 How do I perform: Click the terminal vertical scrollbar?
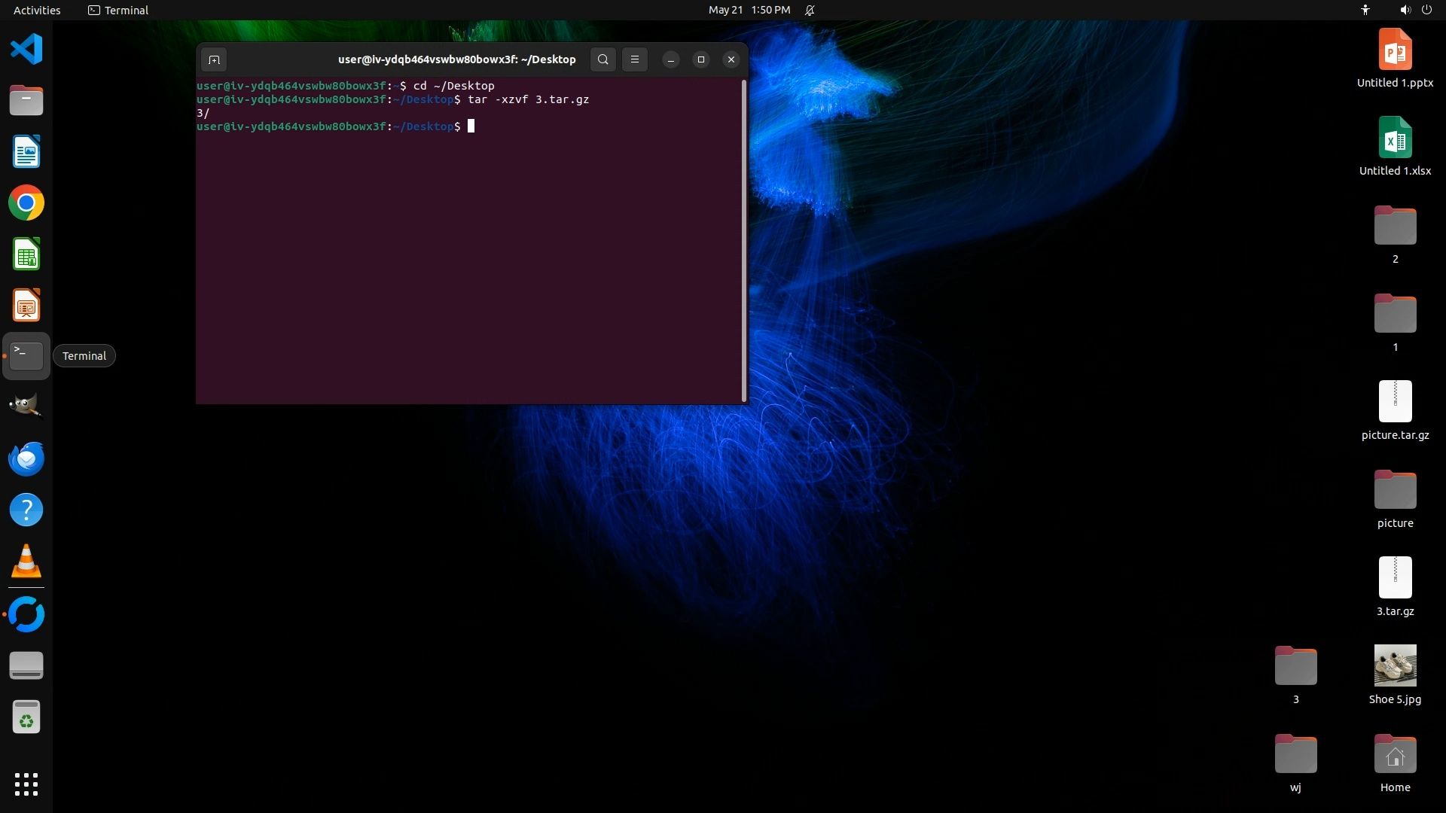(744, 241)
